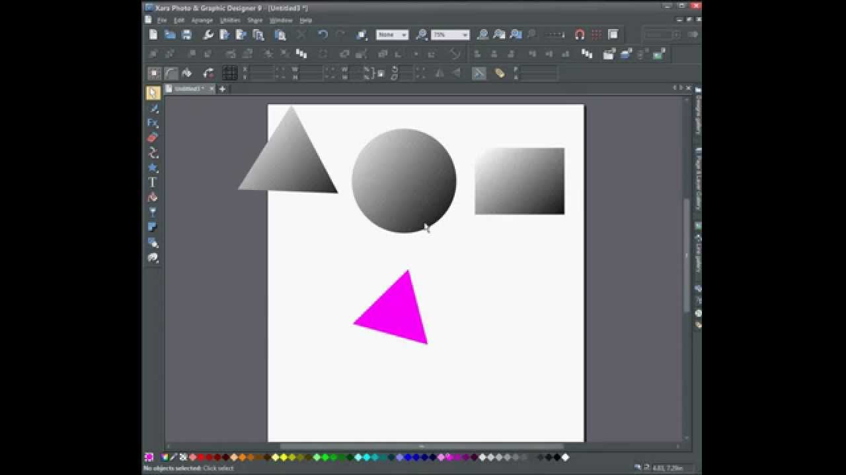846x475 pixels.
Task: Open the Window menu
Action: coord(281,20)
